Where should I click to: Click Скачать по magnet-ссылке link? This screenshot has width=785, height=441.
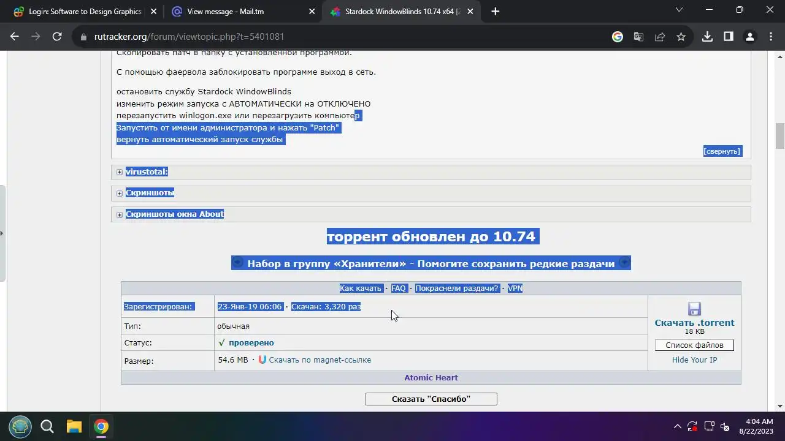point(320,360)
